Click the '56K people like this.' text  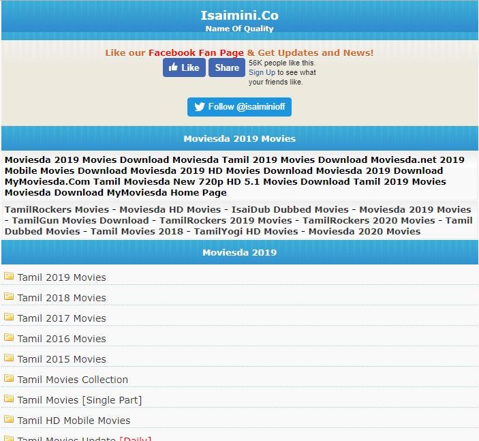[x=282, y=63]
